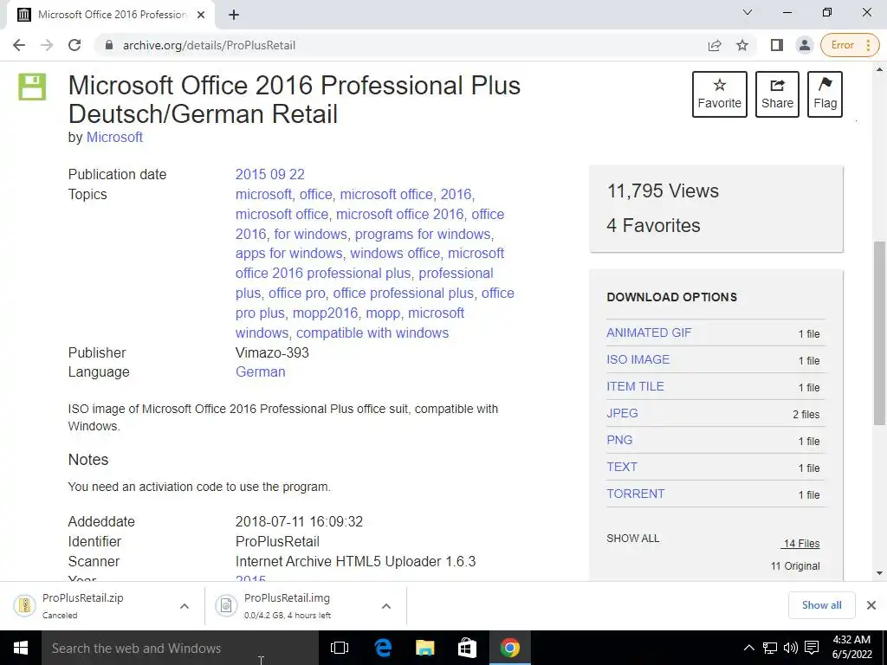887x665 pixels.
Task: Show hidden system tray icons
Action: point(748,648)
